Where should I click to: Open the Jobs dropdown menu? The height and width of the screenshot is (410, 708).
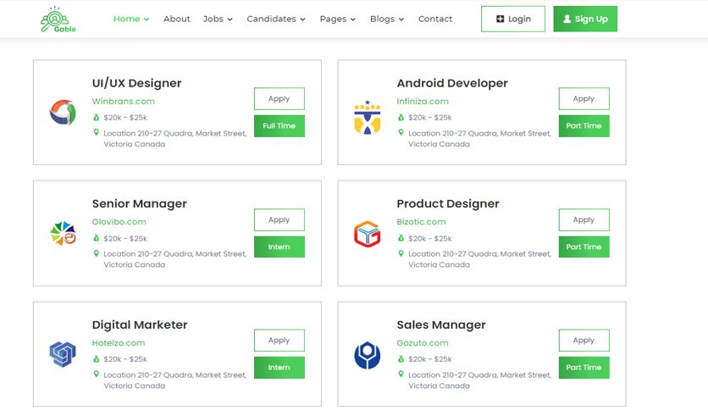218,19
